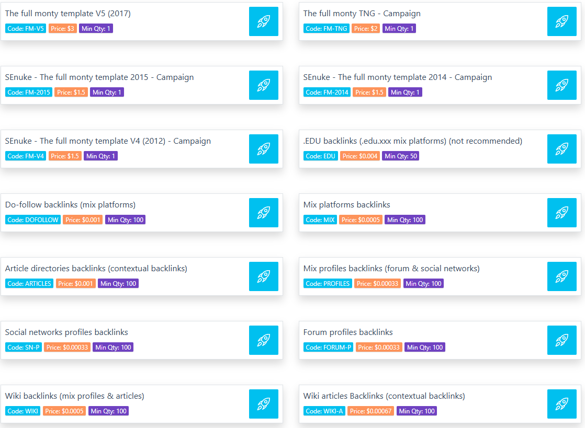Click rocket icon for full monty TNG Campaign
The height and width of the screenshot is (428, 585).
[561, 21]
